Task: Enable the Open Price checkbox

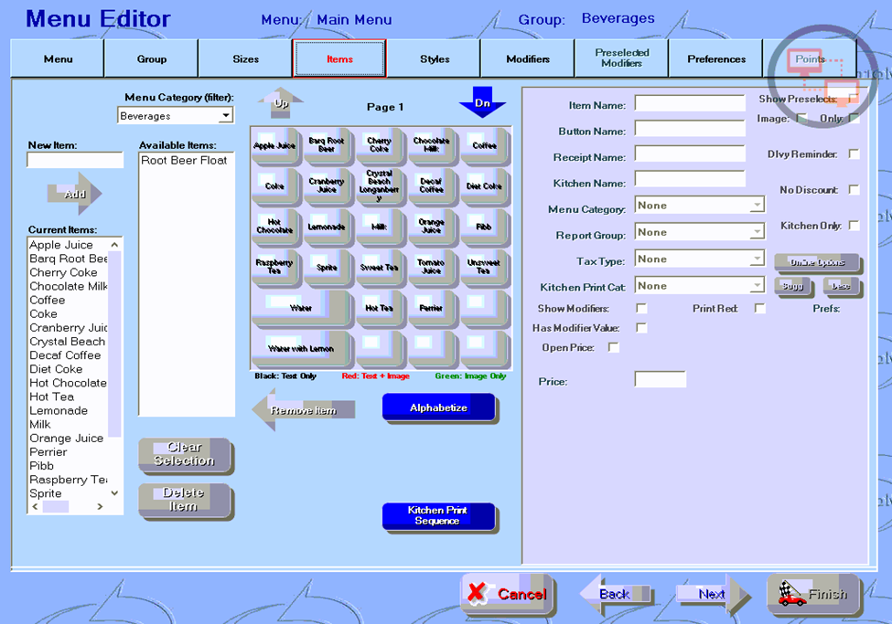Action: pyautogui.click(x=613, y=347)
